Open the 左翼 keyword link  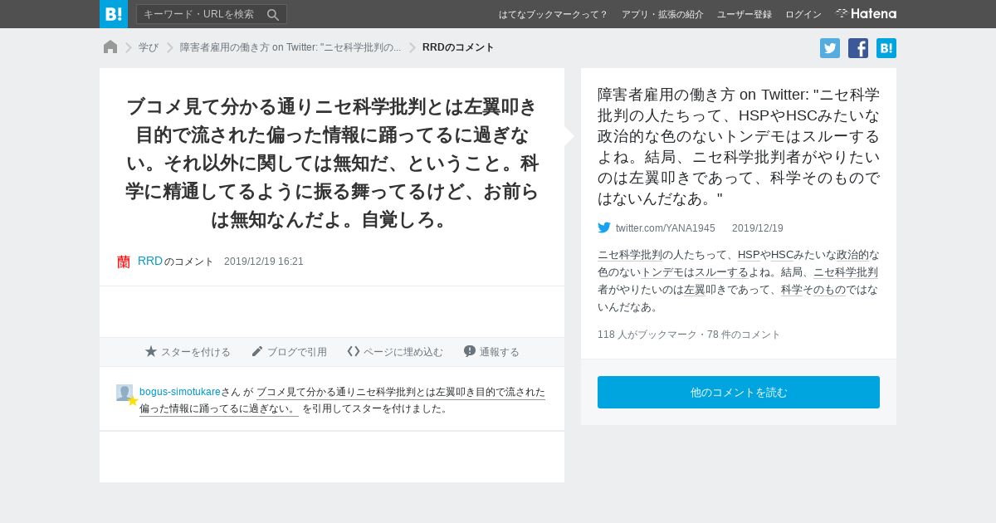coord(695,290)
